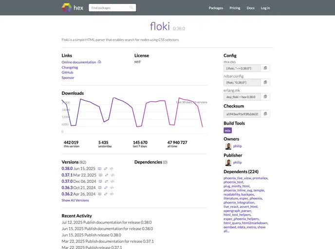Open version 0.38.0 link
The width and height of the screenshot is (335, 249).
[x=67, y=169]
